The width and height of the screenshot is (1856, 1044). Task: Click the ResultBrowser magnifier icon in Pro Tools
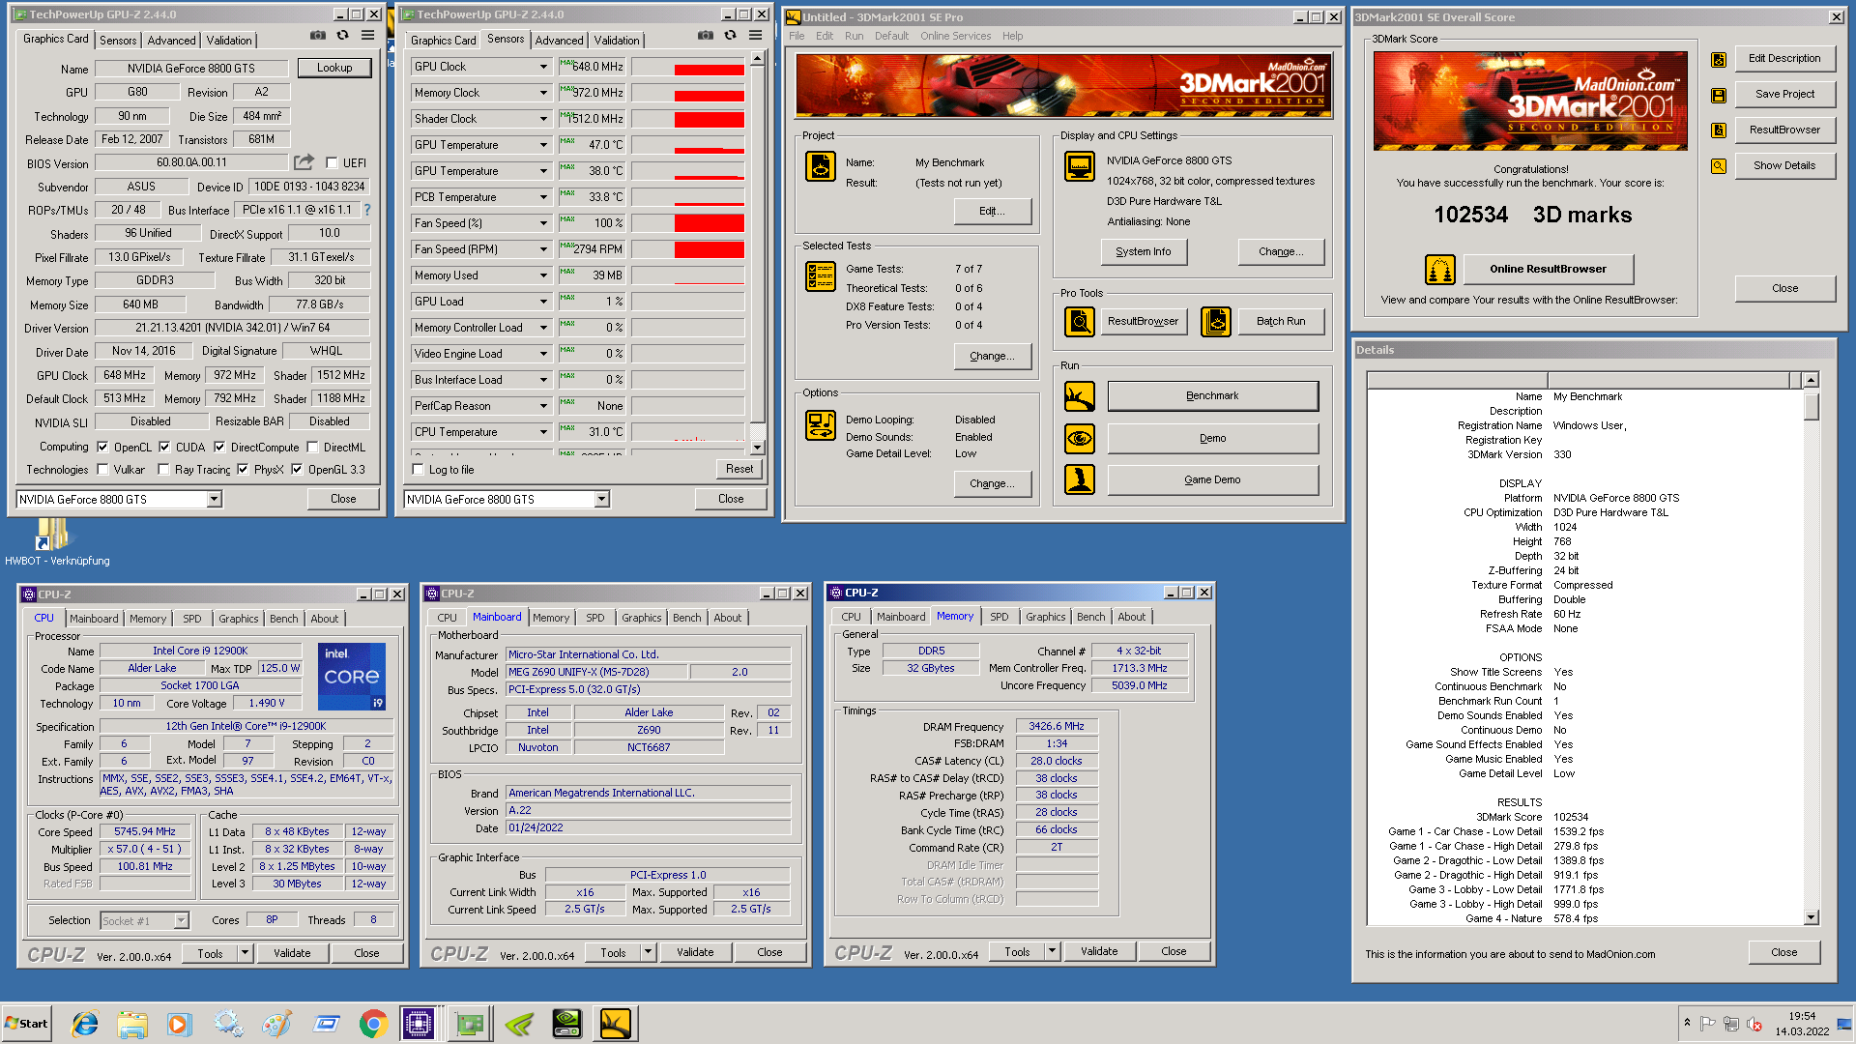coord(1080,321)
